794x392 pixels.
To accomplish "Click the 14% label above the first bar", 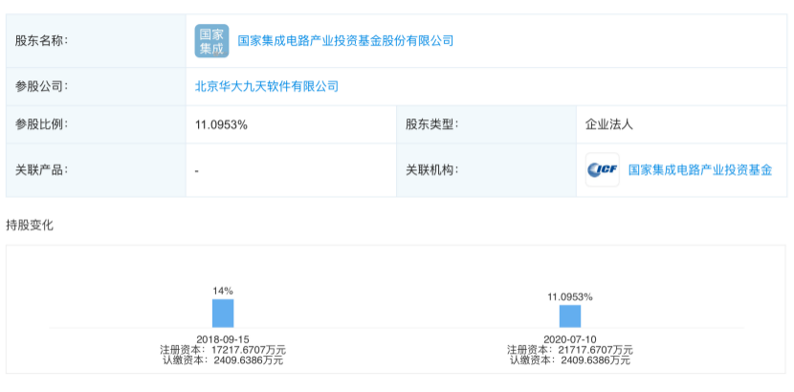I will click(x=223, y=291).
